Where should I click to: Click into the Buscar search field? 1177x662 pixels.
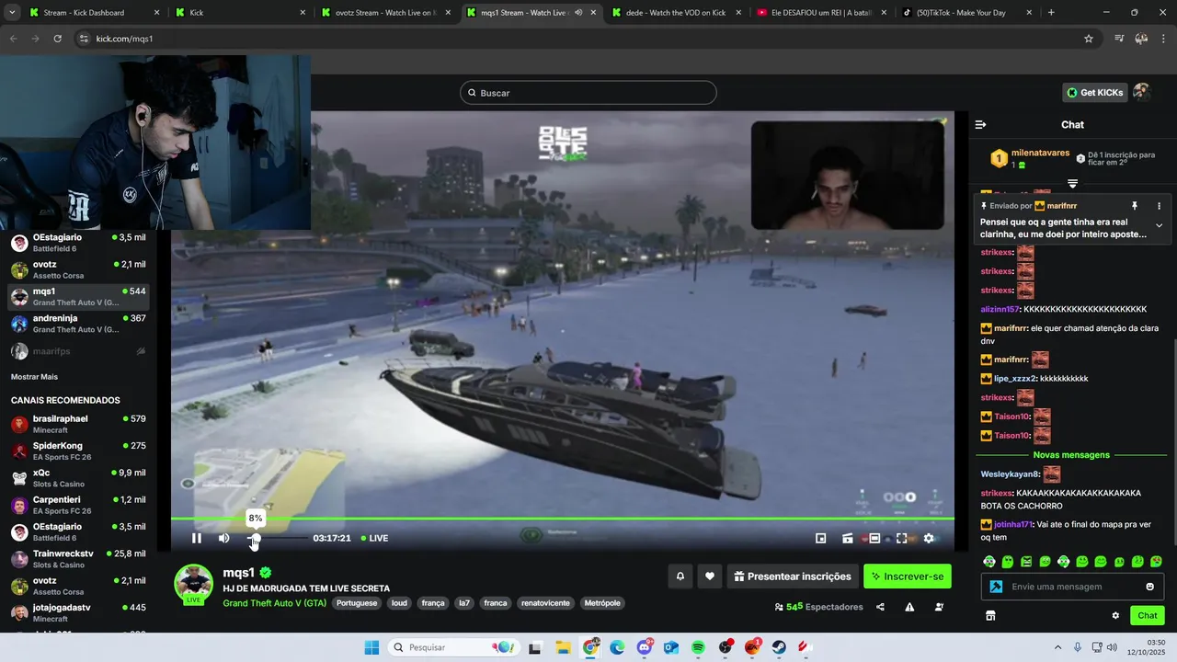tap(588, 93)
